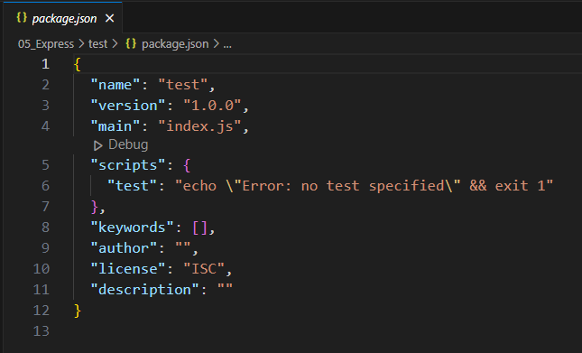Place cursor on "scripts" key
Viewport: 582px width, 353px height.
pyautogui.click(x=128, y=165)
